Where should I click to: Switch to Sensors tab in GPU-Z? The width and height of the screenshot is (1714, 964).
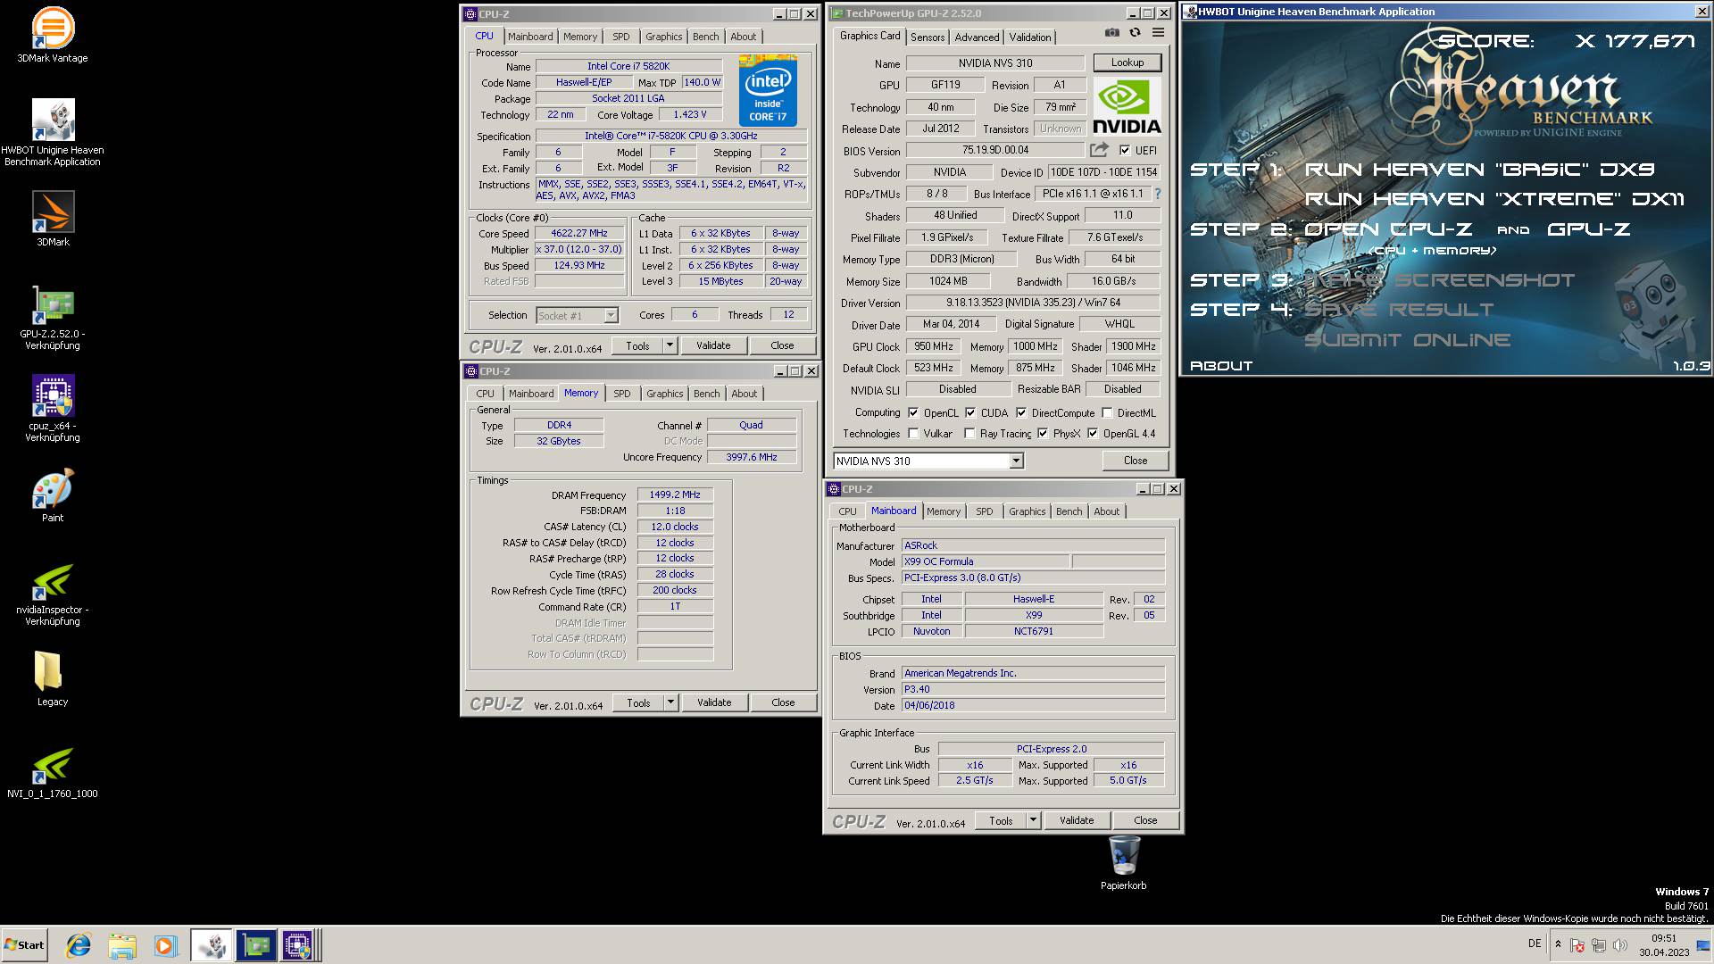[928, 37]
